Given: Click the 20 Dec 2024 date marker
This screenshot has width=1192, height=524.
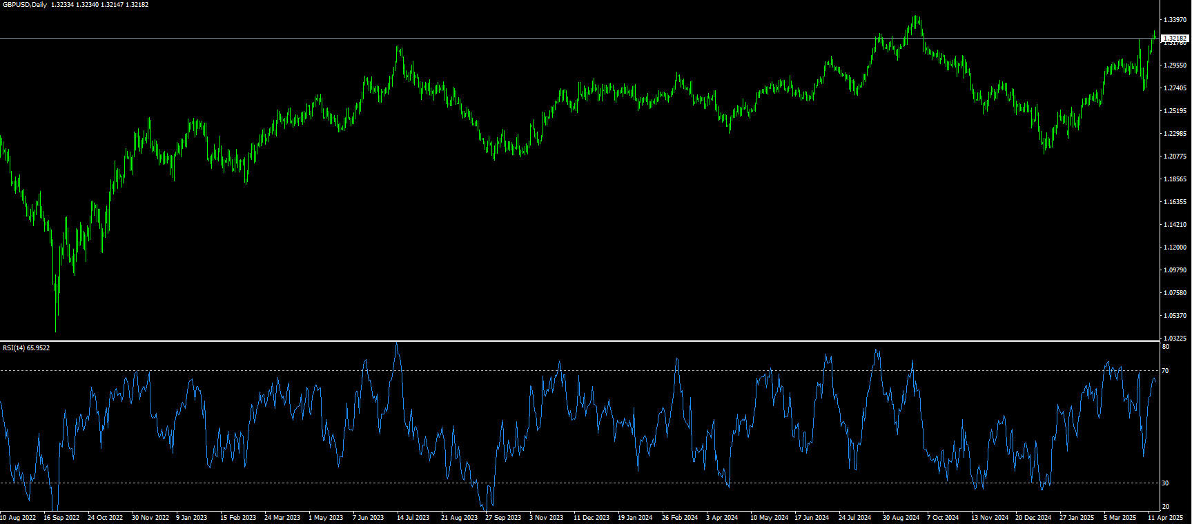Looking at the screenshot, I should point(1033,518).
